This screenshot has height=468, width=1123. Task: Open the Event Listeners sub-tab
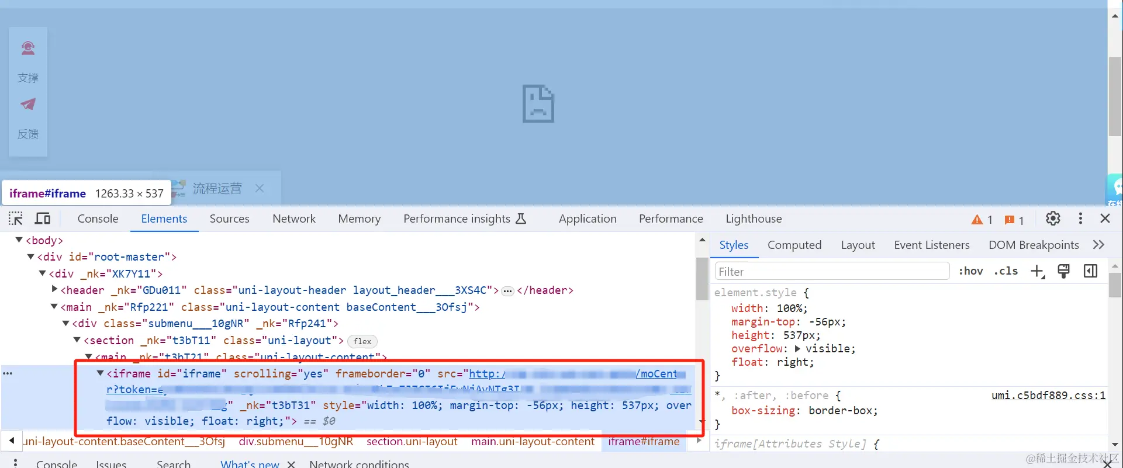(x=932, y=245)
